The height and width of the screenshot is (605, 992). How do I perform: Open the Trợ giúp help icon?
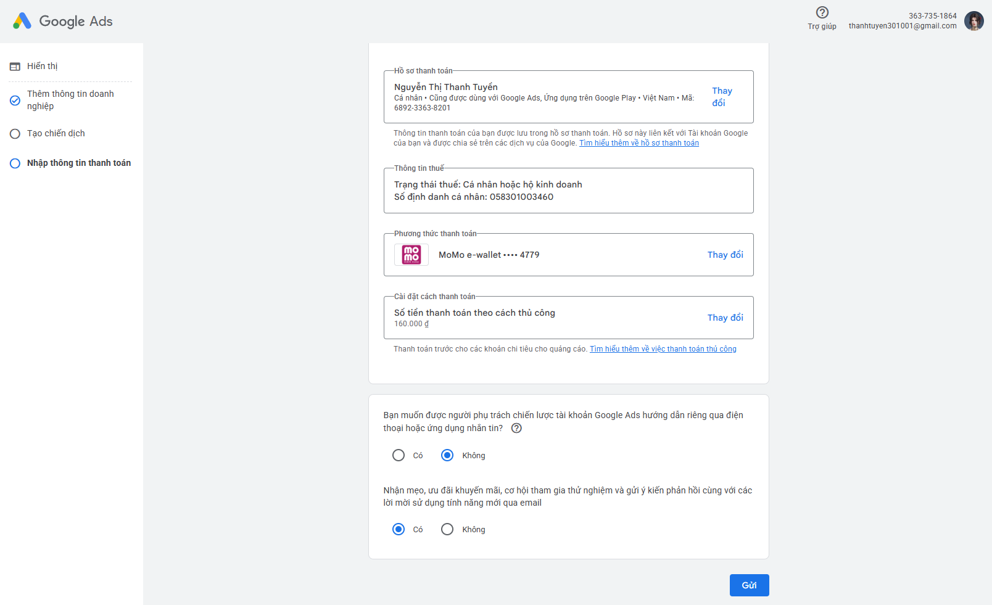pyautogui.click(x=822, y=12)
